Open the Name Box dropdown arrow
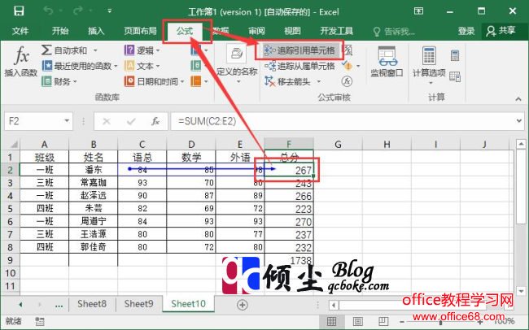The height and width of the screenshot is (330, 529). click(x=67, y=120)
